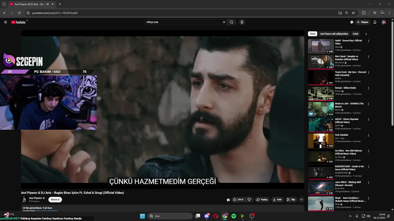
Task: Open the Windows Start menu
Action: click(143, 216)
